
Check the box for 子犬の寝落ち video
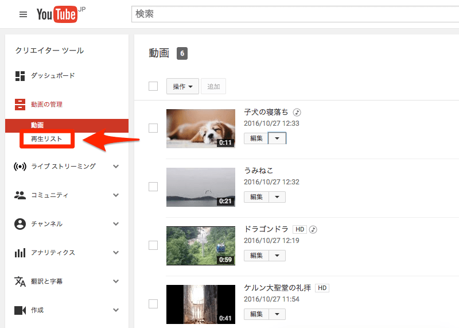click(153, 128)
